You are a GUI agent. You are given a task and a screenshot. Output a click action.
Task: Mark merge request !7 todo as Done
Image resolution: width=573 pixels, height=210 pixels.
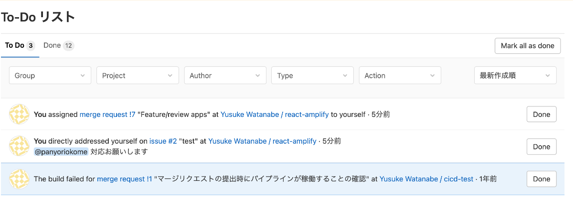pos(541,115)
